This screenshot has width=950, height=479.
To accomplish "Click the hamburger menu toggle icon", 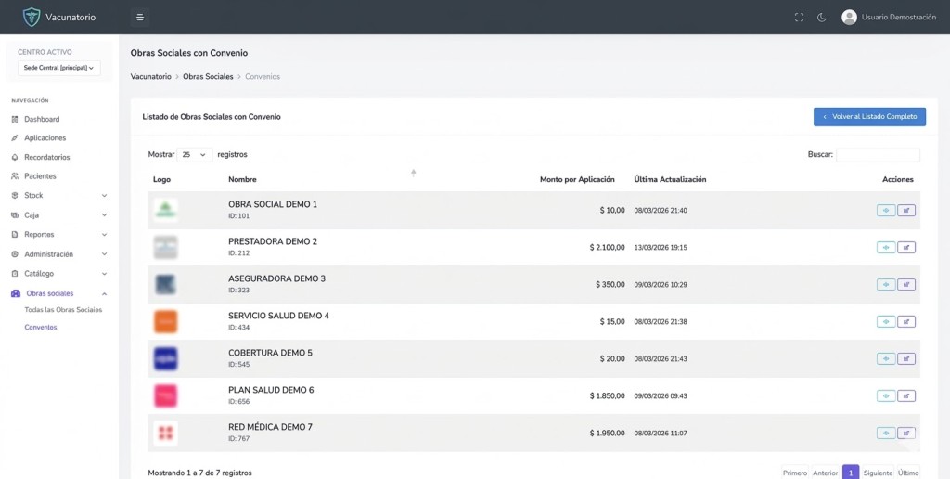I will click(x=139, y=17).
